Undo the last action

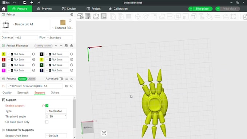[32, 3]
